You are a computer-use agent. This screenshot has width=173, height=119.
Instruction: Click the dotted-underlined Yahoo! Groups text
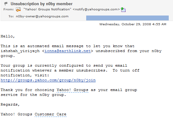[x=72, y=90]
